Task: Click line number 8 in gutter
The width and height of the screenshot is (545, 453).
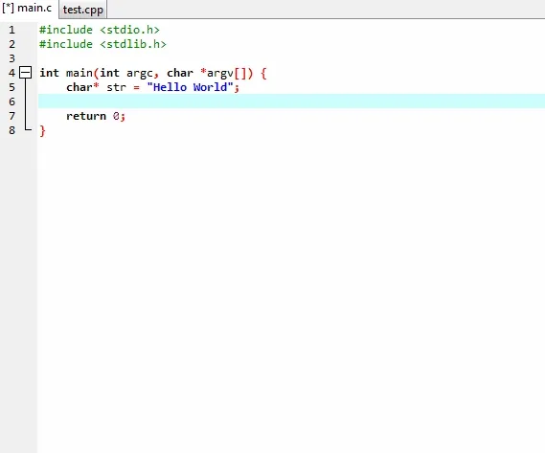Action: [x=11, y=130]
